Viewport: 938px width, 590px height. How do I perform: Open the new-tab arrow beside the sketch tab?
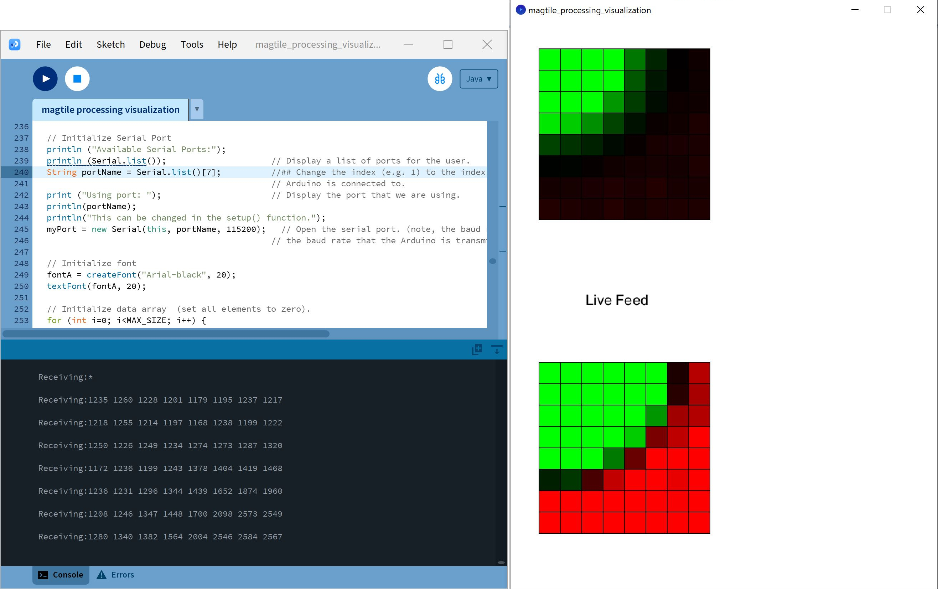[x=197, y=109]
